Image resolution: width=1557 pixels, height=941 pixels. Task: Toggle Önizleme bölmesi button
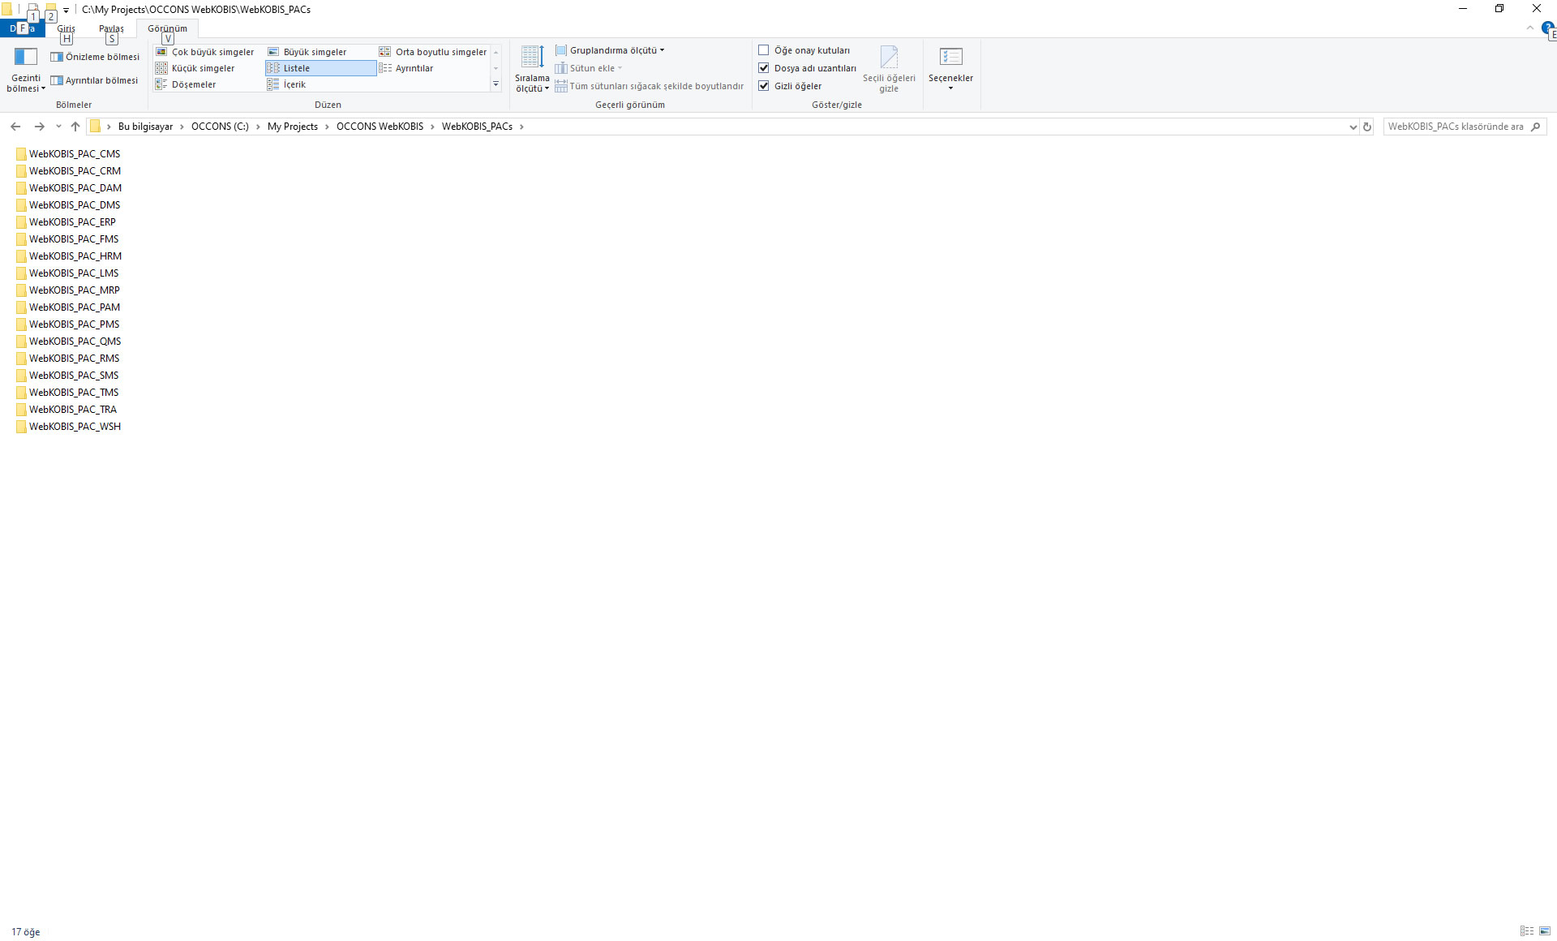click(x=95, y=57)
